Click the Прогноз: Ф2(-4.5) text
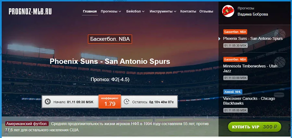Viewport: 292px width, 138px height. tap(110, 80)
